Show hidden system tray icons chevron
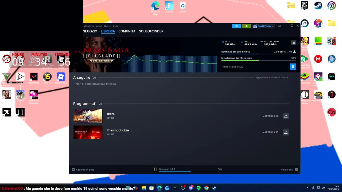Image resolution: width=342 pixels, height=192 pixels. coord(307,188)
